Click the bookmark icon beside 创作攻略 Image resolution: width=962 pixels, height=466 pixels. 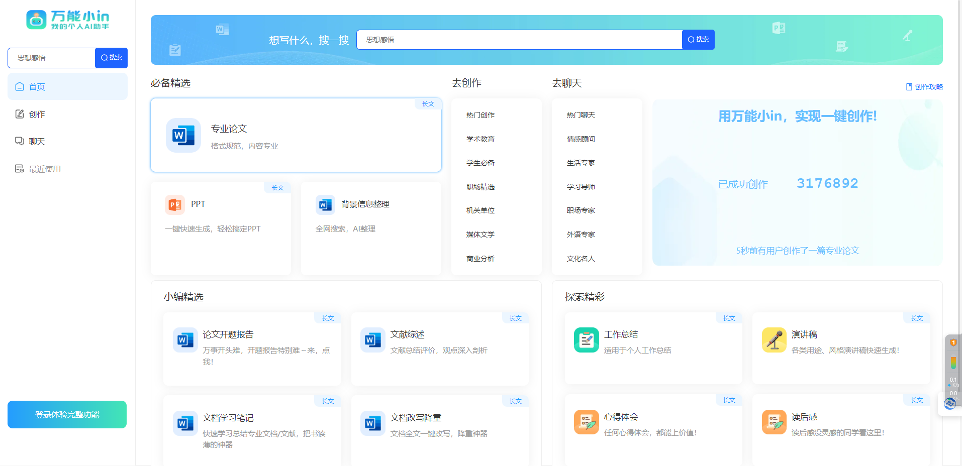tap(909, 86)
